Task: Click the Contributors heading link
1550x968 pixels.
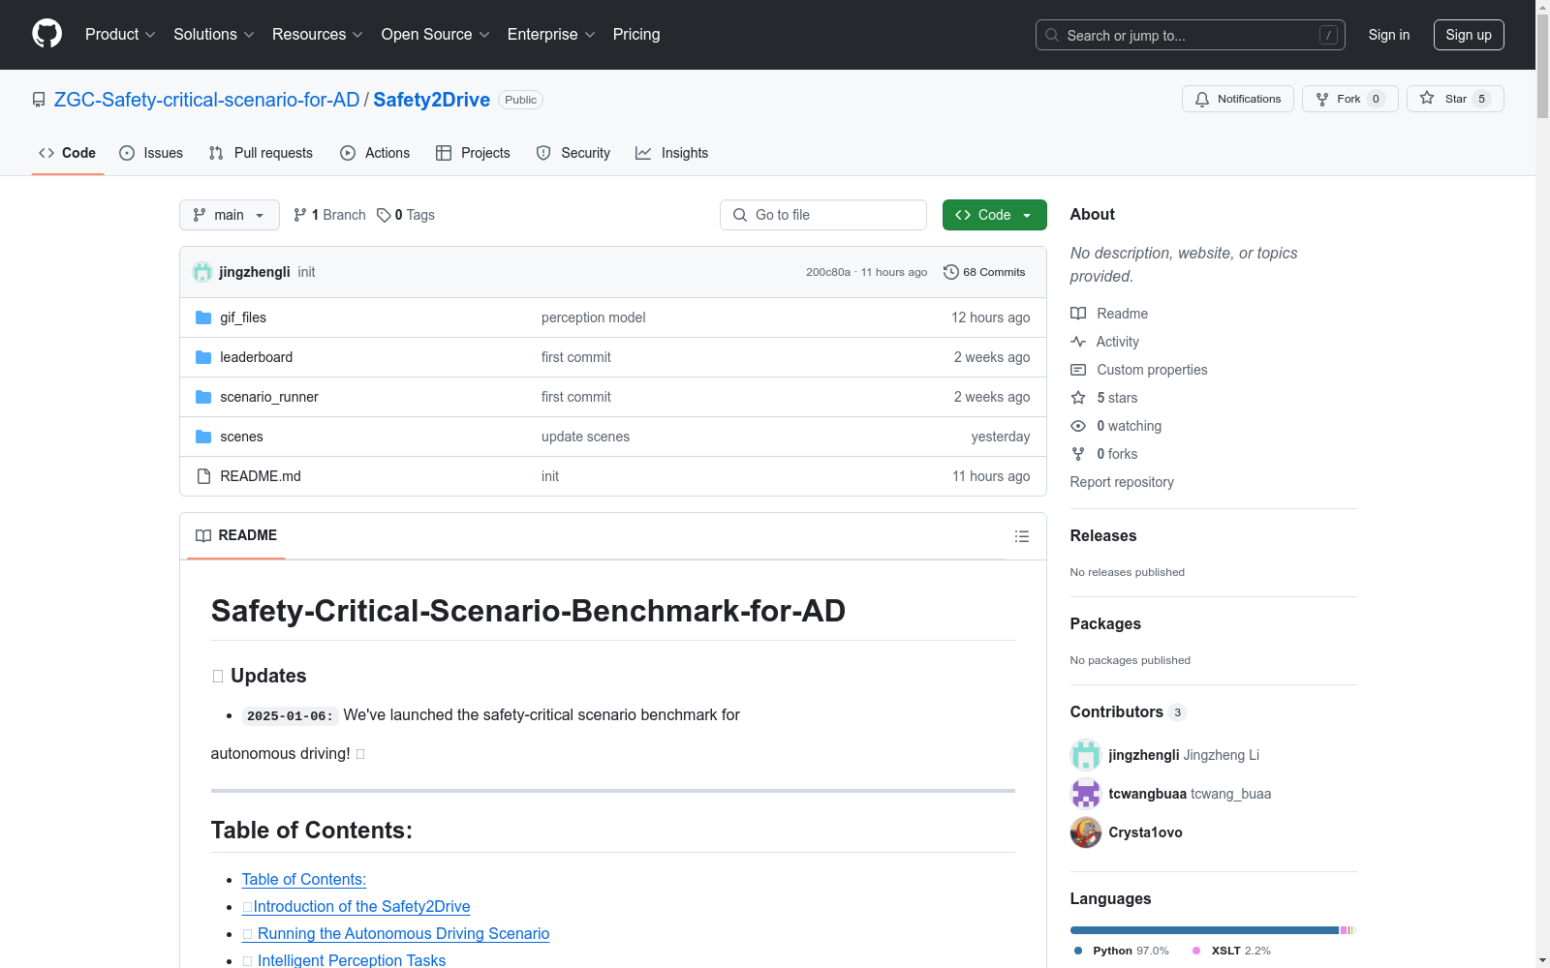Action: (x=1129, y=711)
